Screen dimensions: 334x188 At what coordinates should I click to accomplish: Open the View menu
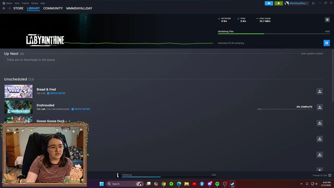click(17, 3)
